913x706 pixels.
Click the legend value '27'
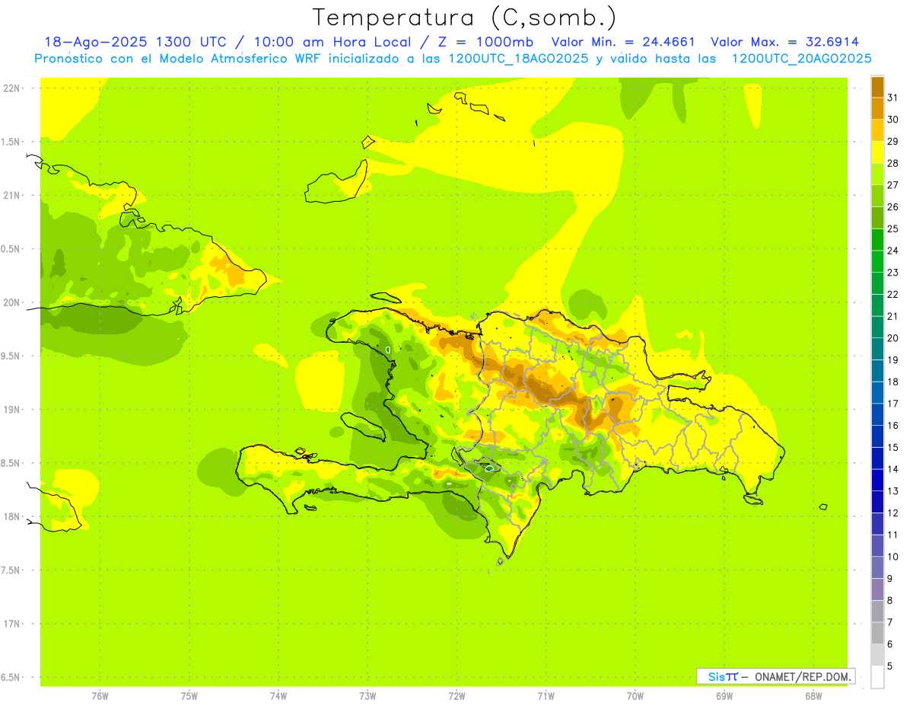[x=892, y=185]
